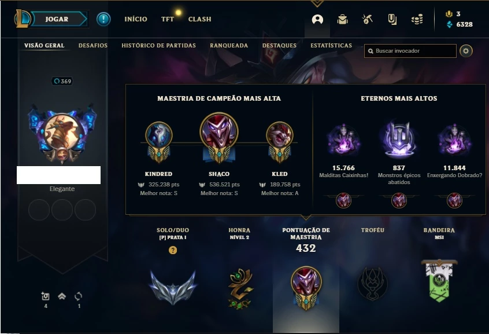Open the collection backpack icon

(342, 19)
